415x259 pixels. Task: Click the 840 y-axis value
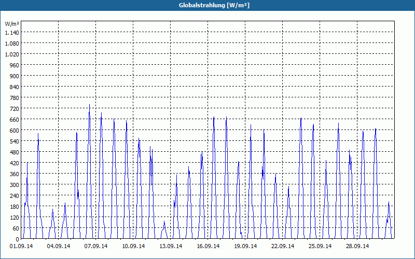pyautogui.click(x=15, y=87)
